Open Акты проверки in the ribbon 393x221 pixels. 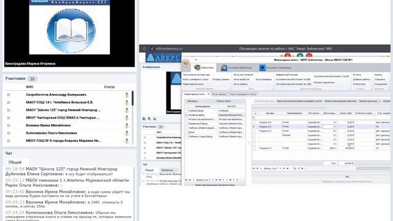click(x=263, y=79)
